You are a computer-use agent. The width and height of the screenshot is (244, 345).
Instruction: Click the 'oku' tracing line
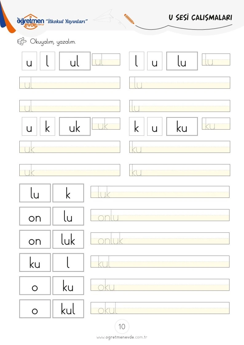click(x=160, y=285)
